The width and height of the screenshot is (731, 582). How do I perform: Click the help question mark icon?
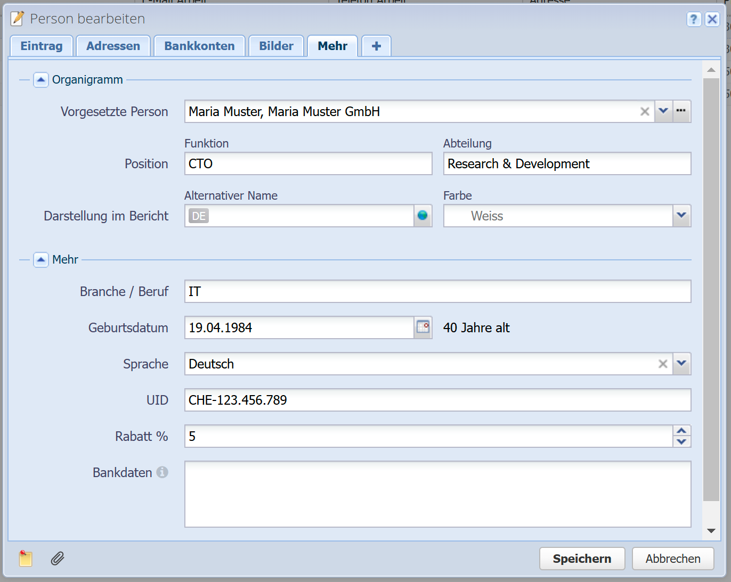click(693, 20)
